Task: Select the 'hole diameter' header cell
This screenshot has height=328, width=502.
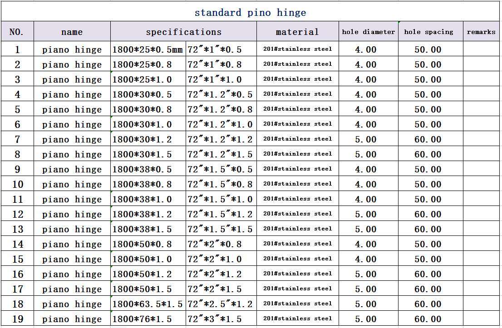Action: 368,32
